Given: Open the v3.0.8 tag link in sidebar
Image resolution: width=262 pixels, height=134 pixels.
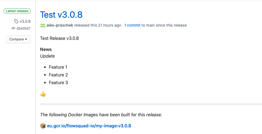Looking at the screenshot, I should [x=25, y=21].
